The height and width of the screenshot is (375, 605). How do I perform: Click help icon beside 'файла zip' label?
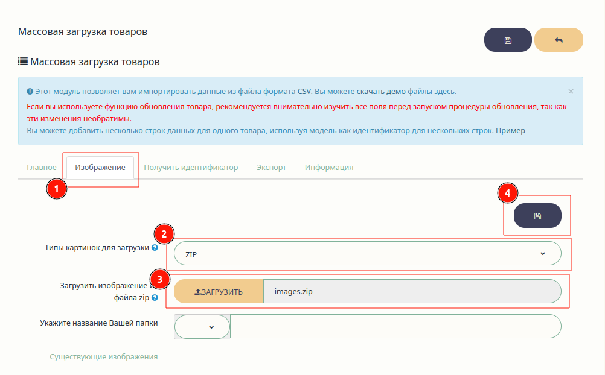tap(155, 298)
